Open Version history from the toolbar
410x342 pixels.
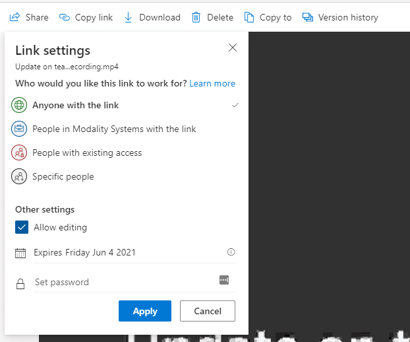[340, 18]
